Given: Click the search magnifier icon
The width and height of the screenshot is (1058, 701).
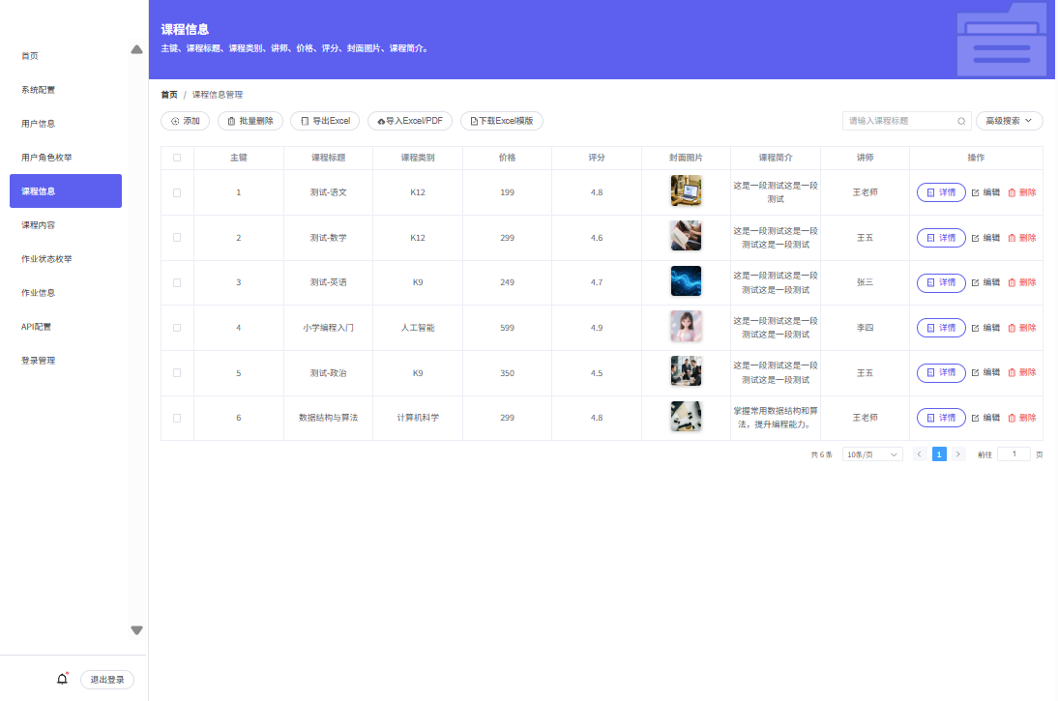Looking at the screenshot, I should 961,121.
